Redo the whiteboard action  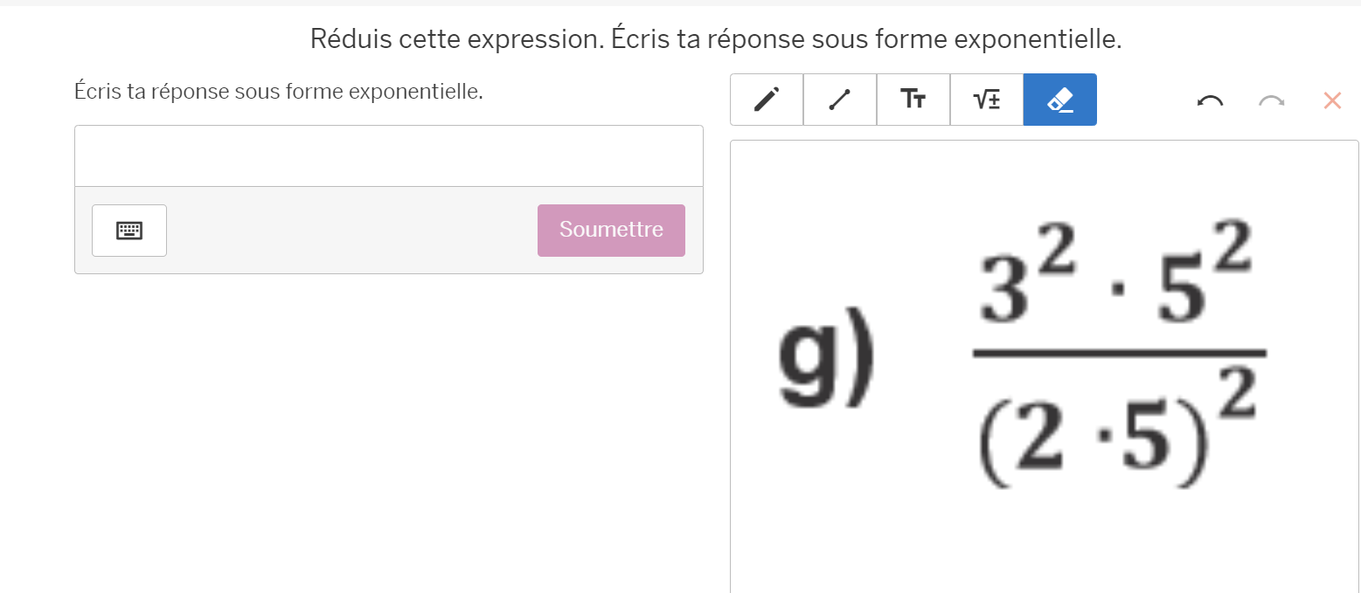point(1271,100)
